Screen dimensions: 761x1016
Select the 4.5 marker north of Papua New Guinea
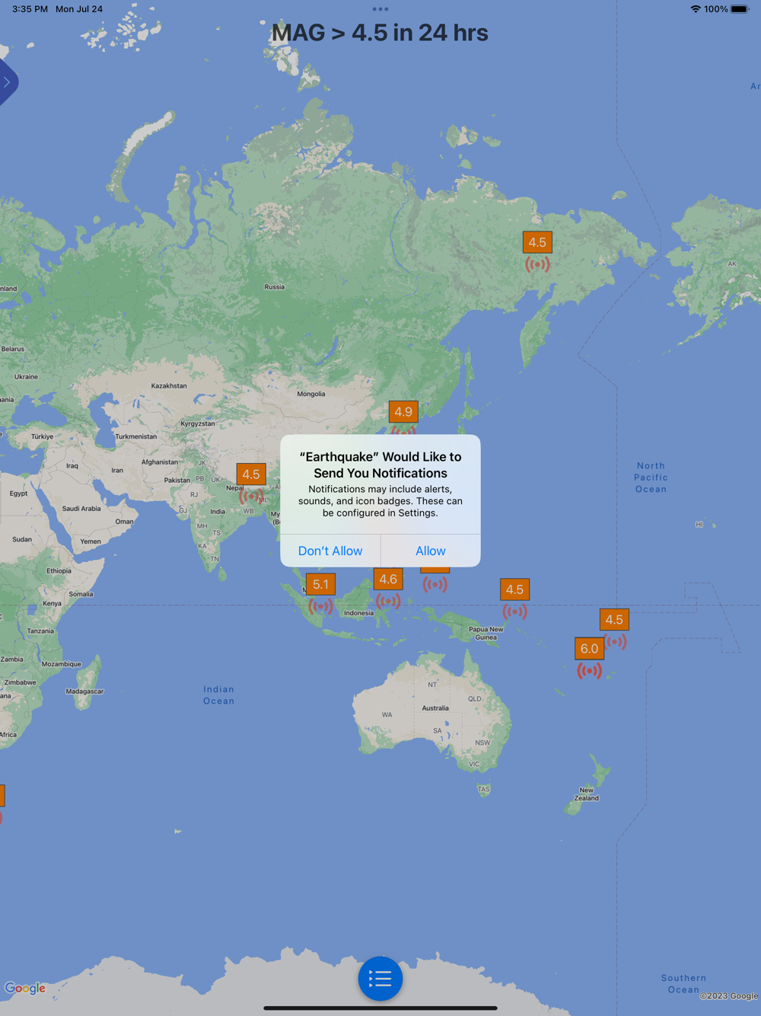coord(514,589)
